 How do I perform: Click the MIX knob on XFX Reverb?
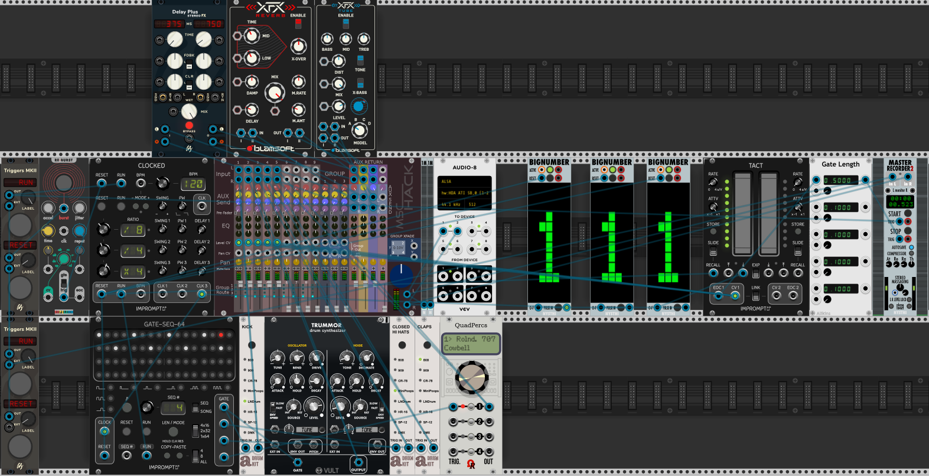(x=275, y=92)
